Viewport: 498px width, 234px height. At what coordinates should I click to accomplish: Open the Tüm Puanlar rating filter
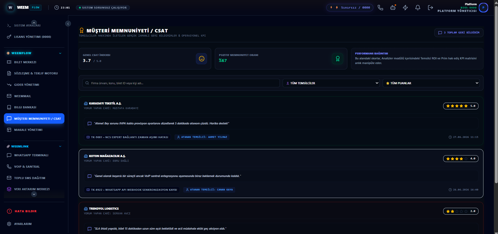point(431,83)
